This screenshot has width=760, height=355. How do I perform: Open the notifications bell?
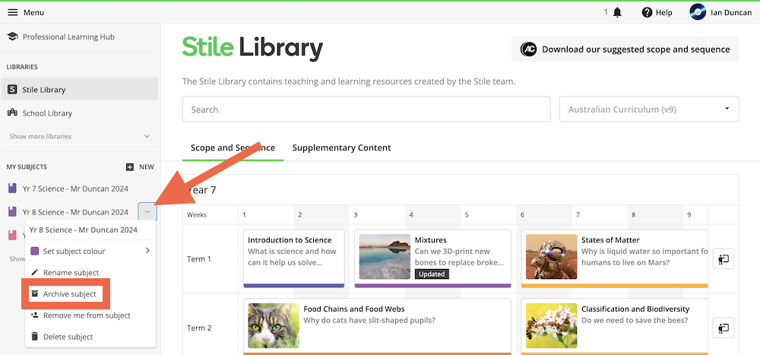(x=617, y=12)
